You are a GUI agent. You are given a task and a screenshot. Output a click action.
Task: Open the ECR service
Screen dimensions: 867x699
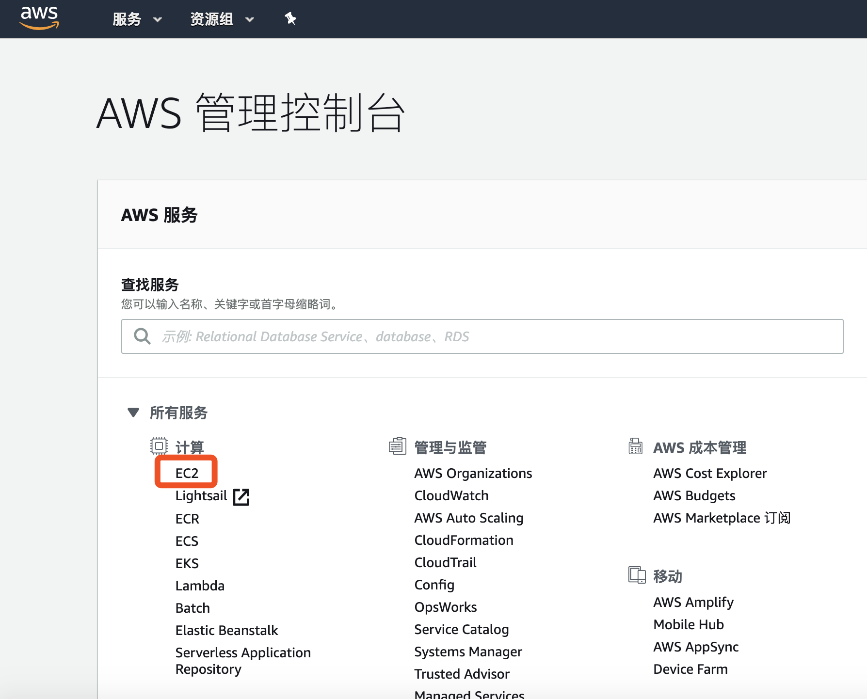pyautogui.click(x=187, y=519)
